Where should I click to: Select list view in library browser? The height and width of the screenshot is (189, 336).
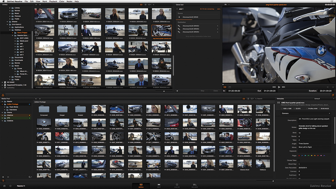click(x=145, y=5)
